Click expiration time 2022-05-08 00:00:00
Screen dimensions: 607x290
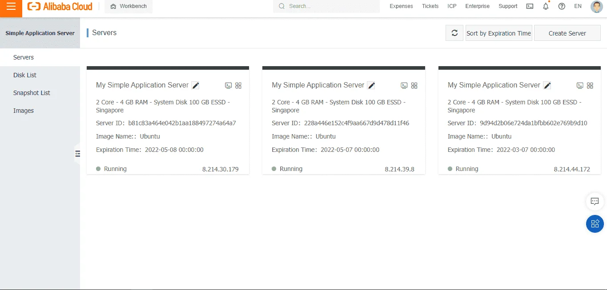[174, 150]
